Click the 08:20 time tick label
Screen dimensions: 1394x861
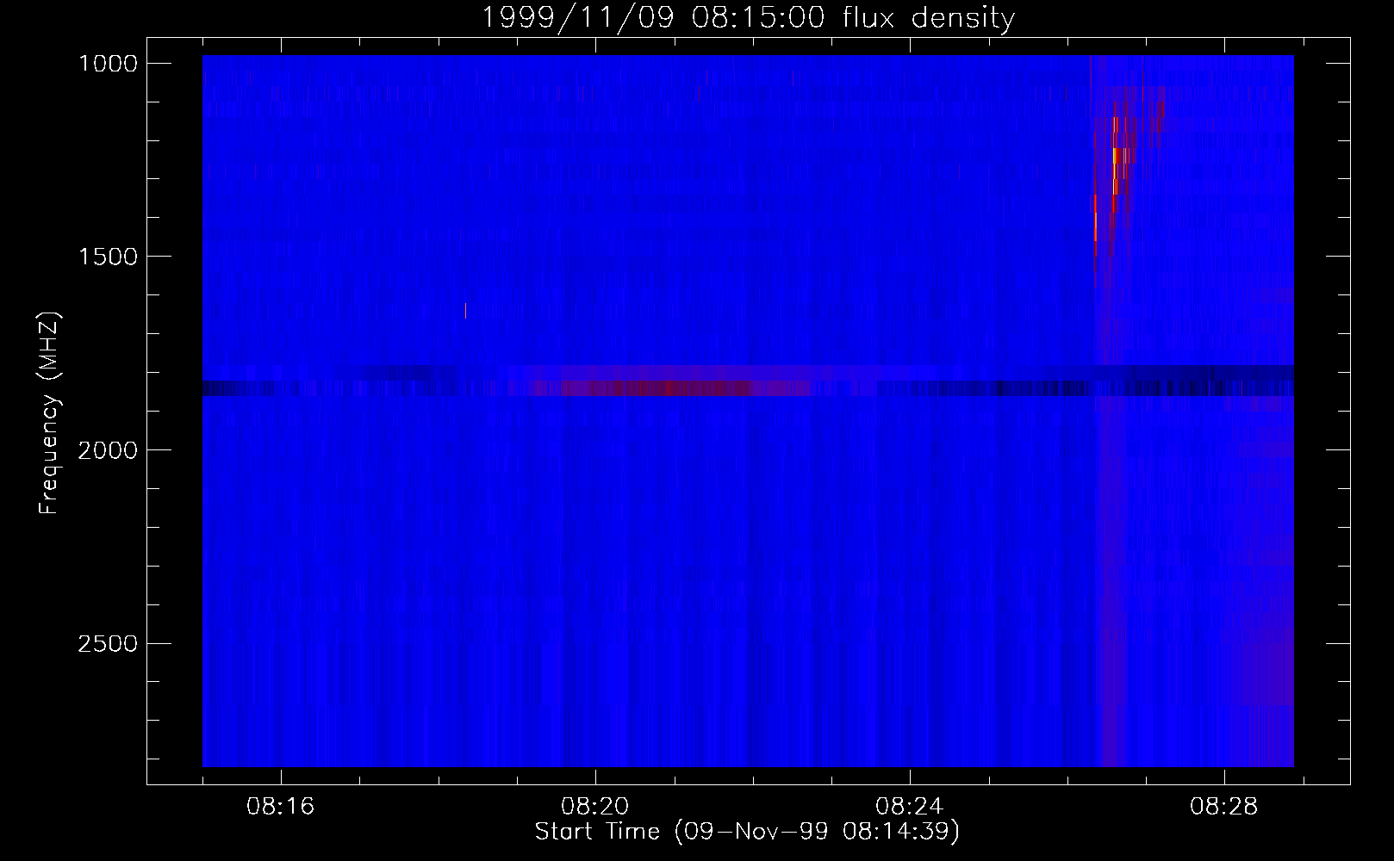pos(595,807)
